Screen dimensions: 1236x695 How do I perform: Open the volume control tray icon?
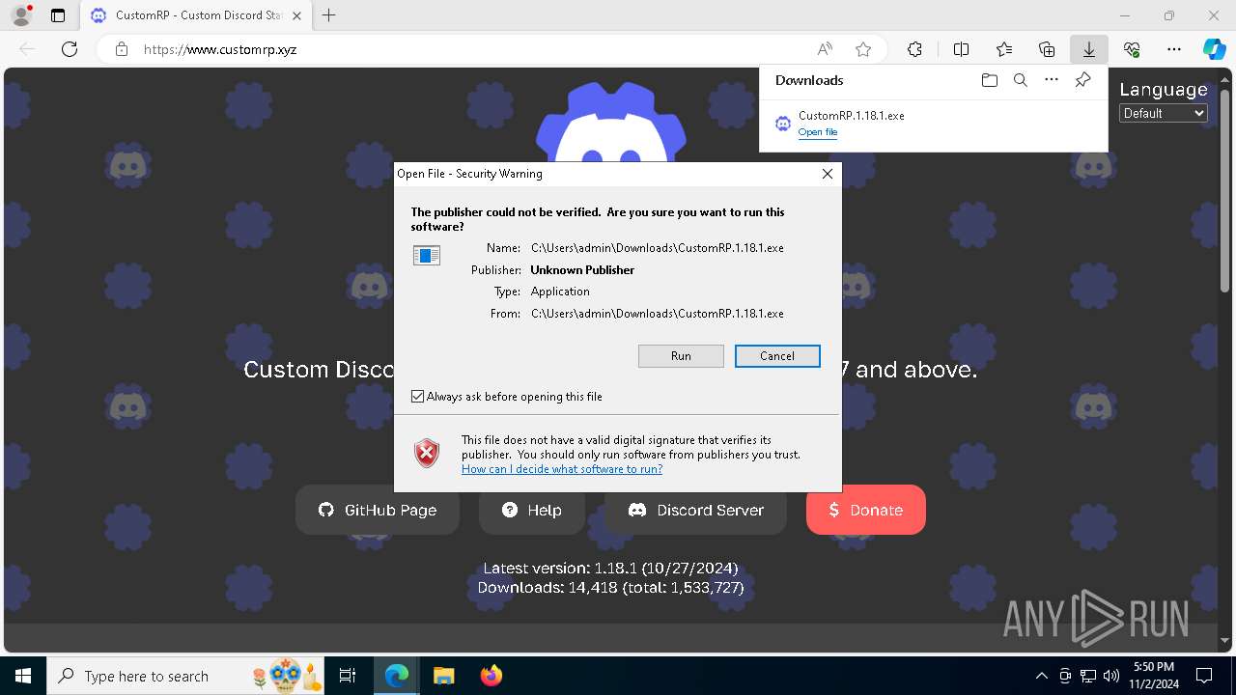[1111, 676]
